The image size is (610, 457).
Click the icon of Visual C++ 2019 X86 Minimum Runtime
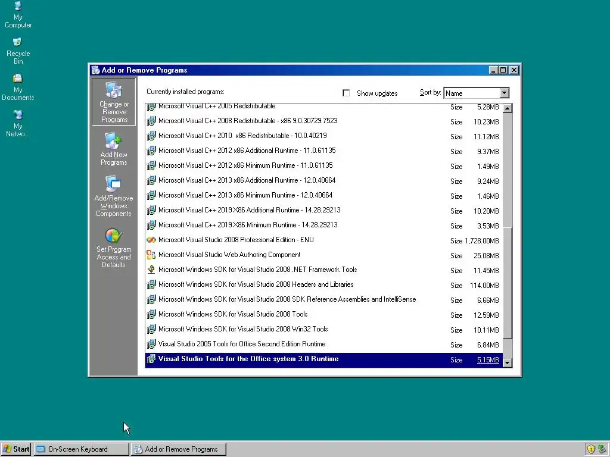click(x=151, y=226)
